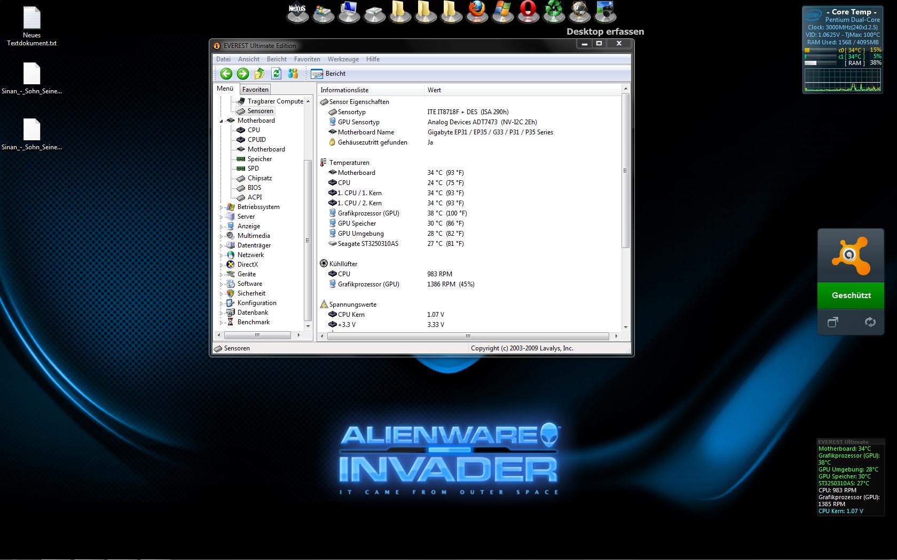Click the avast widget pop-out window icon
Viewport: 897px width, 560px height.
click(833, 322)
